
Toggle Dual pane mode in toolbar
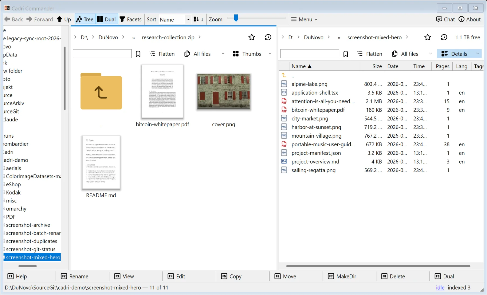tap(107, 19)
